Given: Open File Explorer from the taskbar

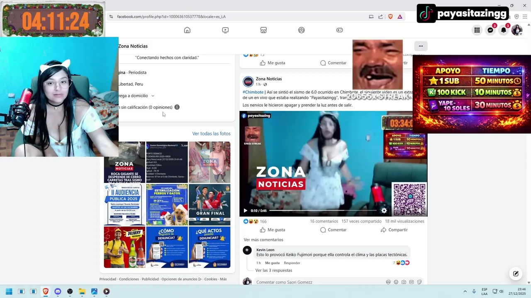Looking at the screenshot, I should coord(82,291).
